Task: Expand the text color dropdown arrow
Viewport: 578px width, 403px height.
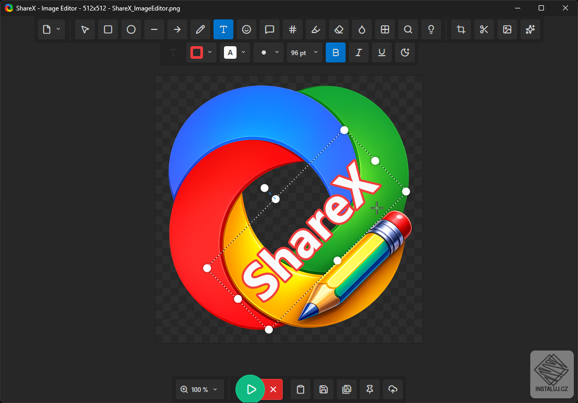Action: point(243,52)
